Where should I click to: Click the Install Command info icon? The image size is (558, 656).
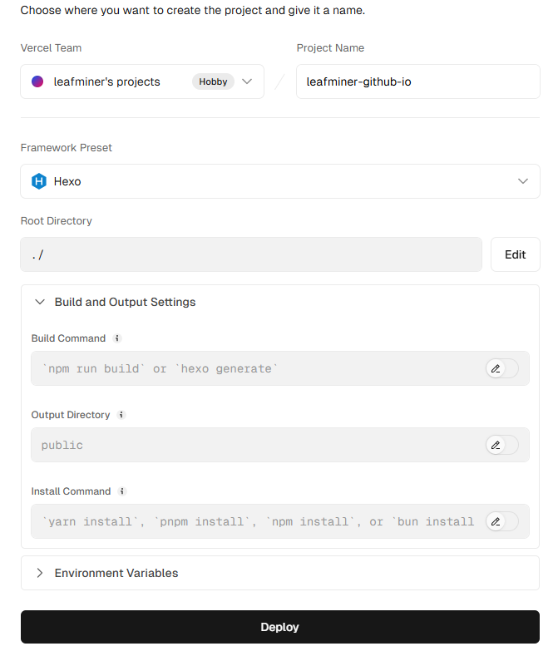[122, 491]
